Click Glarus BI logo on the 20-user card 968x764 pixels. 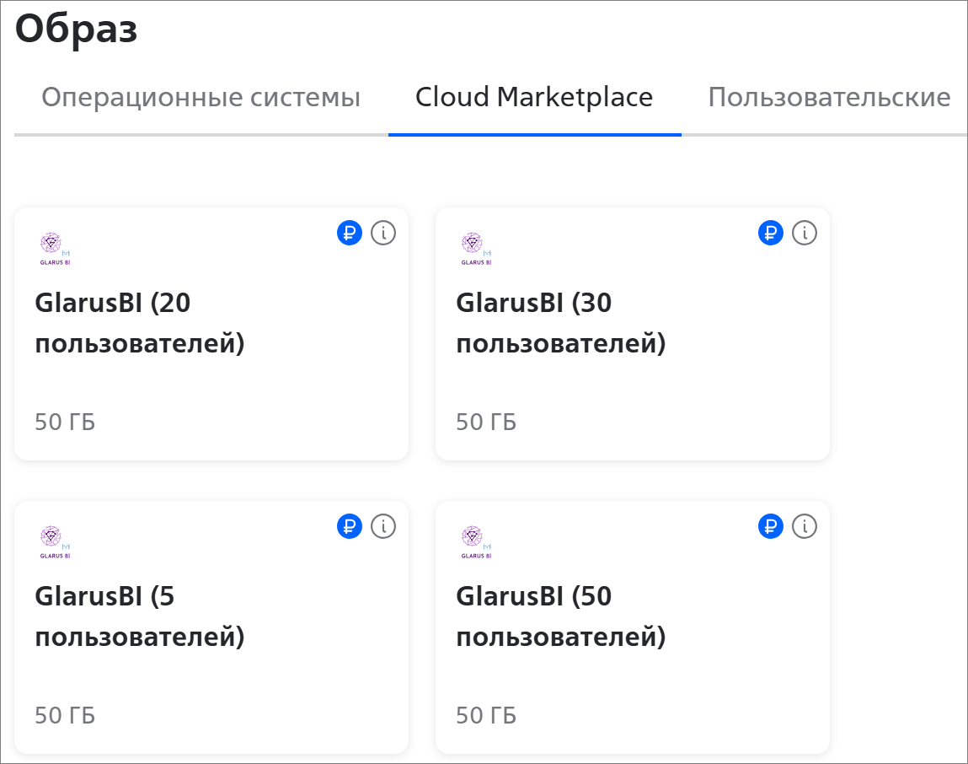tap(55, 249)
